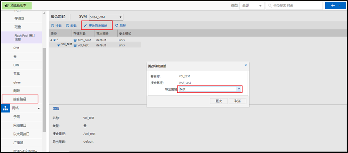Open the SVM SiteA_SVM dropdown

click(x=106, y=17)
